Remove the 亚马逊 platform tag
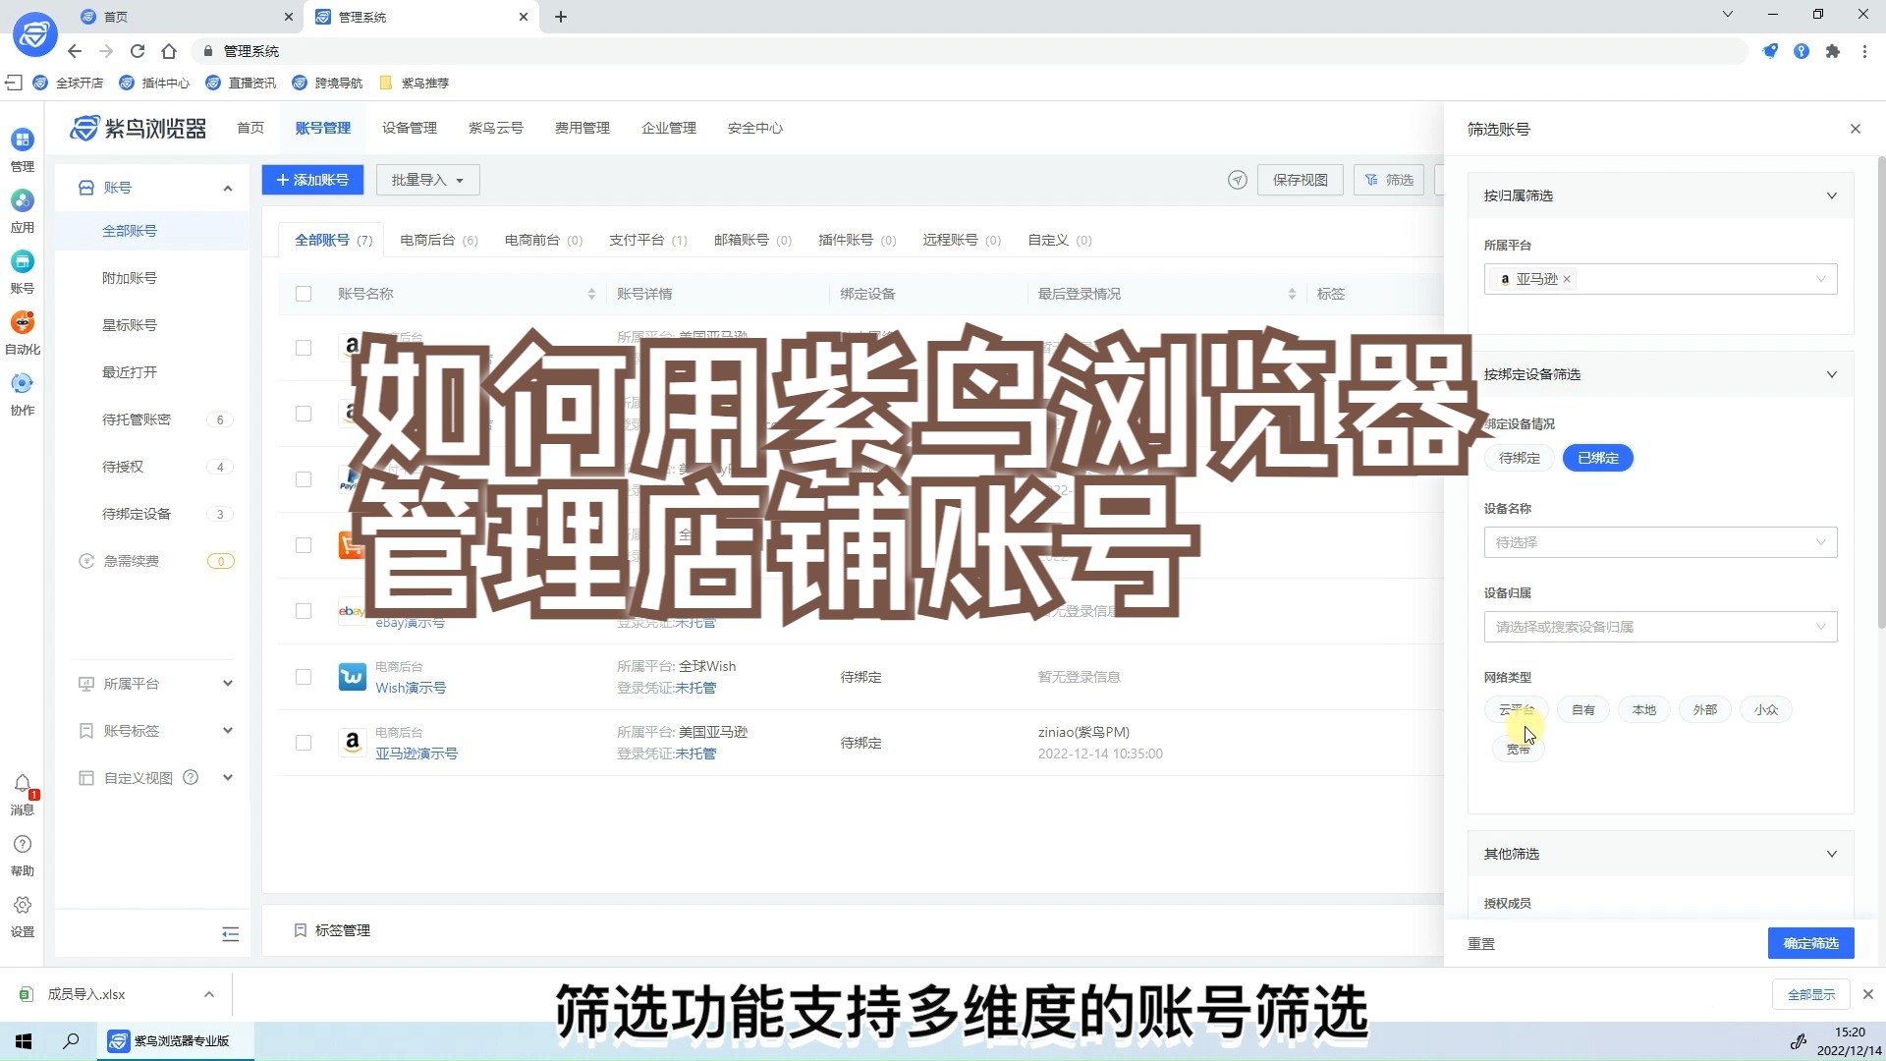 pyautogui.click(x=1567, y=279)
